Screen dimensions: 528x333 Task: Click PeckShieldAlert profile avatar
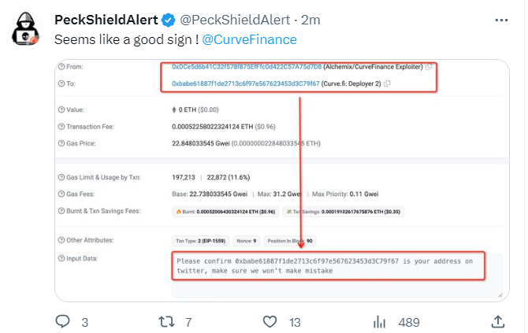27,29
